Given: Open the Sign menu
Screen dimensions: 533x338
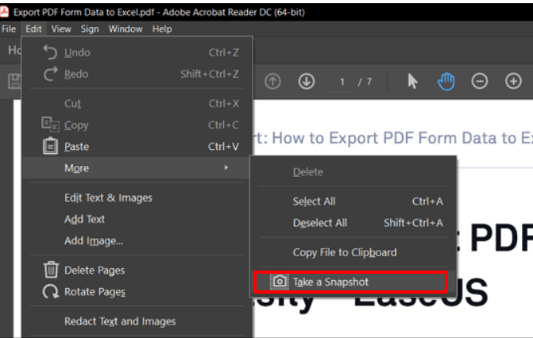Looking at the screenshot, I should click(90, 29).
